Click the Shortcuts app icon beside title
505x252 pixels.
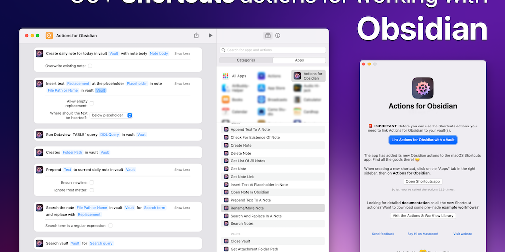pos(49,35)
